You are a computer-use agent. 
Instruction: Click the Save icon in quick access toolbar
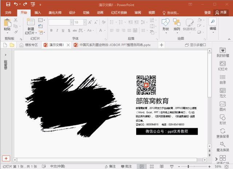coord(8,4)
